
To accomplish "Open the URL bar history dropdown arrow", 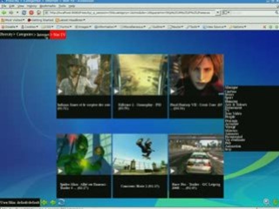I will [x=218, y=12].
